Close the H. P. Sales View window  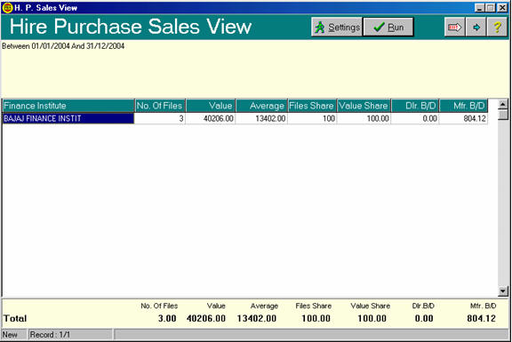[x=502, y=7]
